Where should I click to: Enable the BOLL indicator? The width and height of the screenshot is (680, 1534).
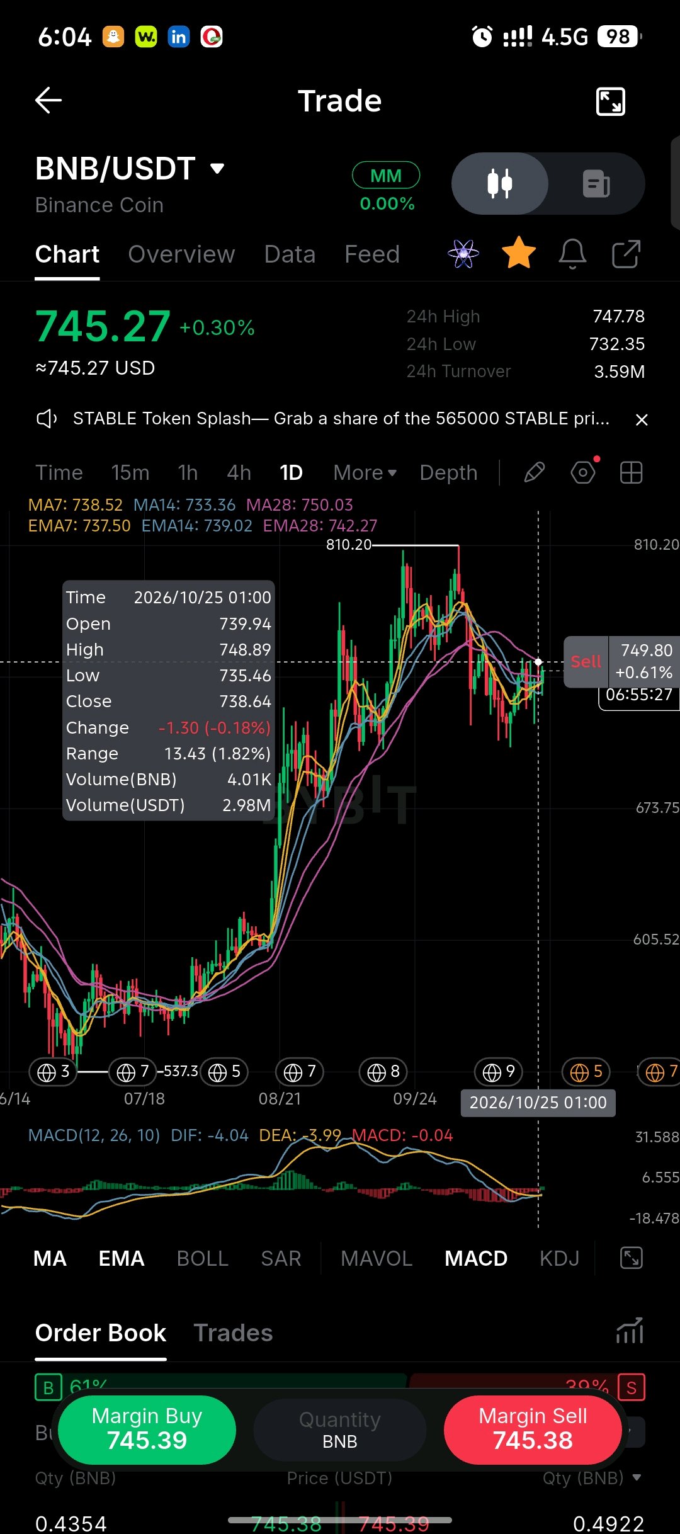pyautogui.click(x=203, y=1258)
